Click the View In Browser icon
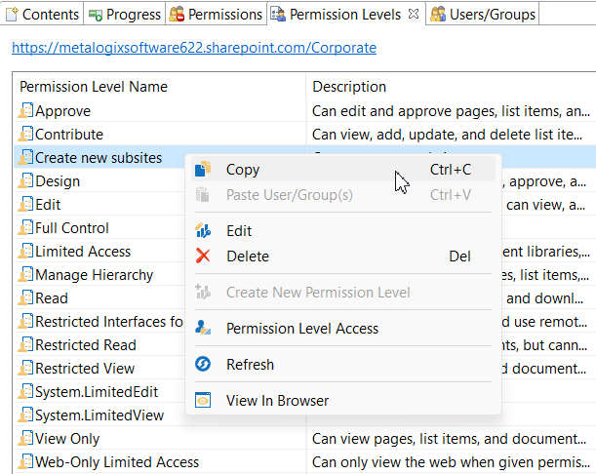The image size is (596, 474). (203, 401)
